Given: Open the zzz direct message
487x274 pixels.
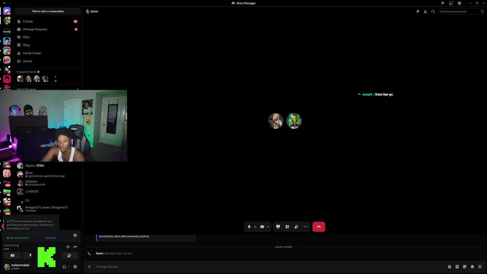Looking at the screenshot, I should [x=48, y=200].
